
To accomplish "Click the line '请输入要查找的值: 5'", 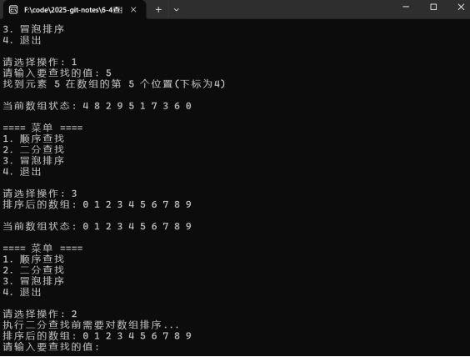I will pos(57,73).
